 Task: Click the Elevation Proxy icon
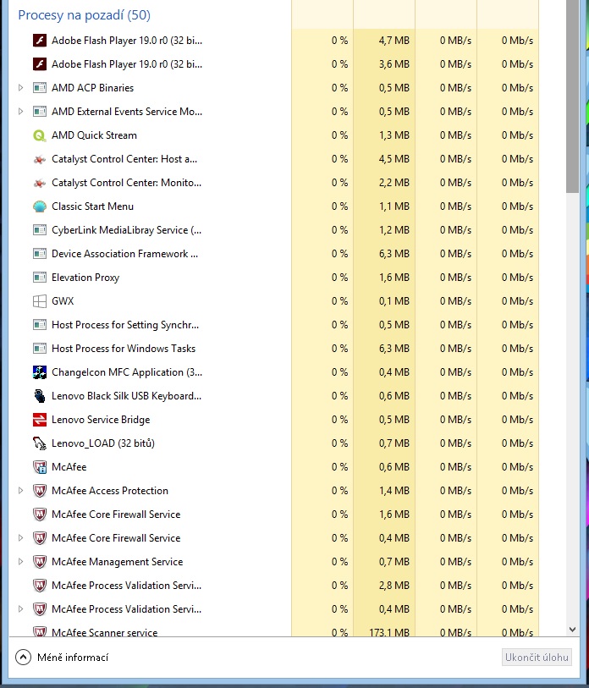click(x=40, y=278)
